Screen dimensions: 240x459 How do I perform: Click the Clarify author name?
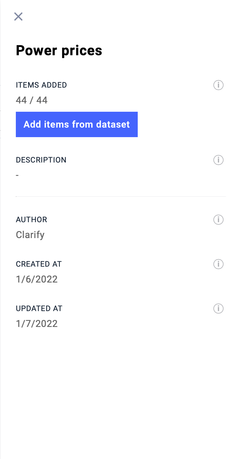click(30, 235)
